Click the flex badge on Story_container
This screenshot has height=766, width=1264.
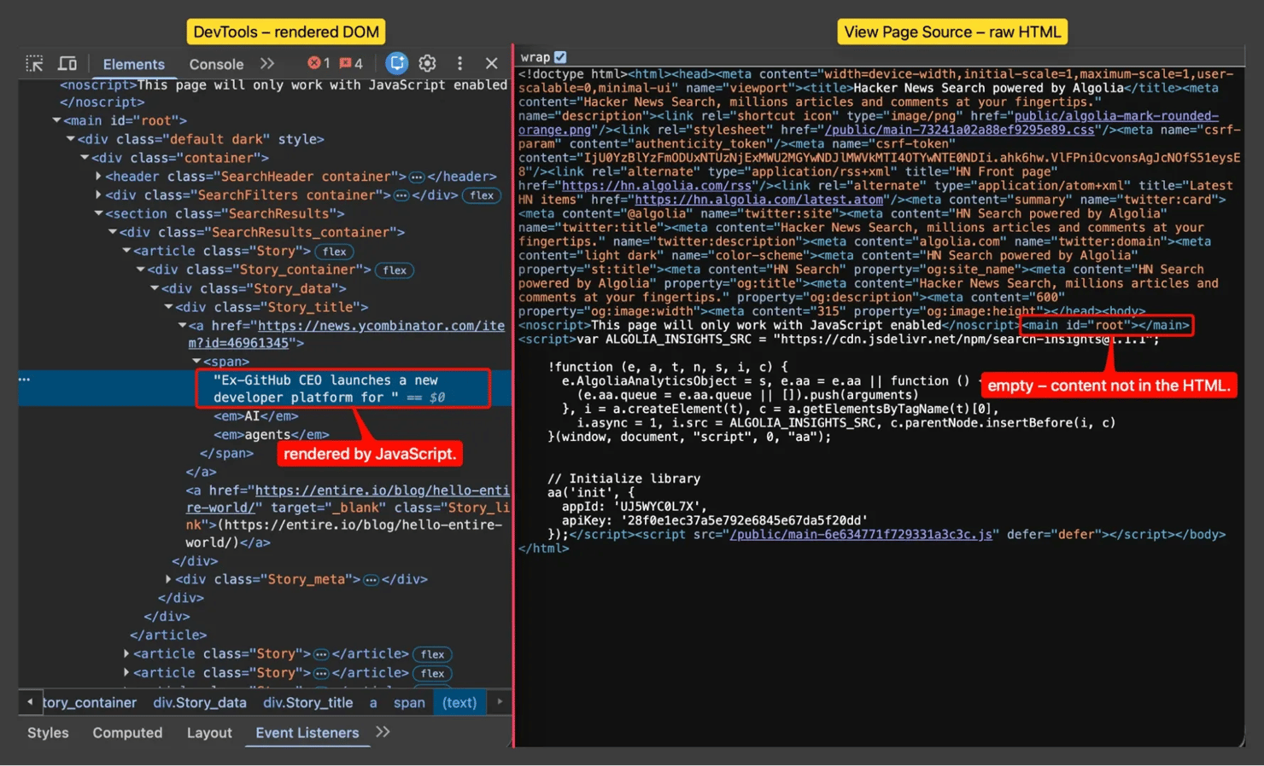pyautogui.click(x=395, y=270)
